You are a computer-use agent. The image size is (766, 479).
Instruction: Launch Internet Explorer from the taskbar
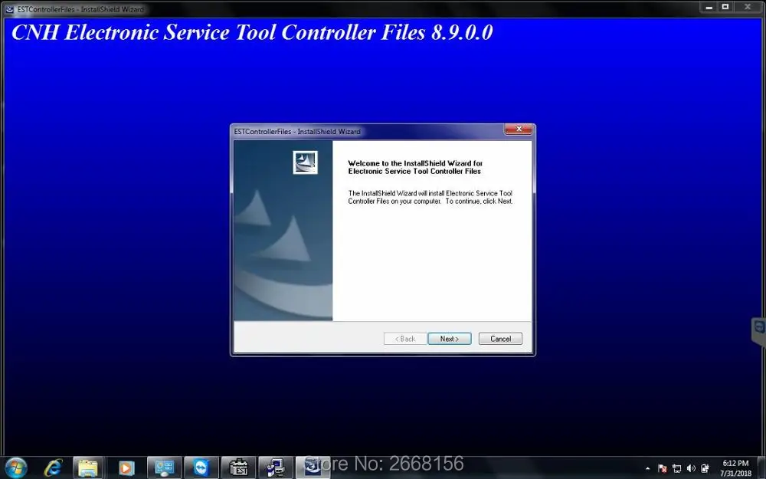pyautogui.click(x=53, y=468)
